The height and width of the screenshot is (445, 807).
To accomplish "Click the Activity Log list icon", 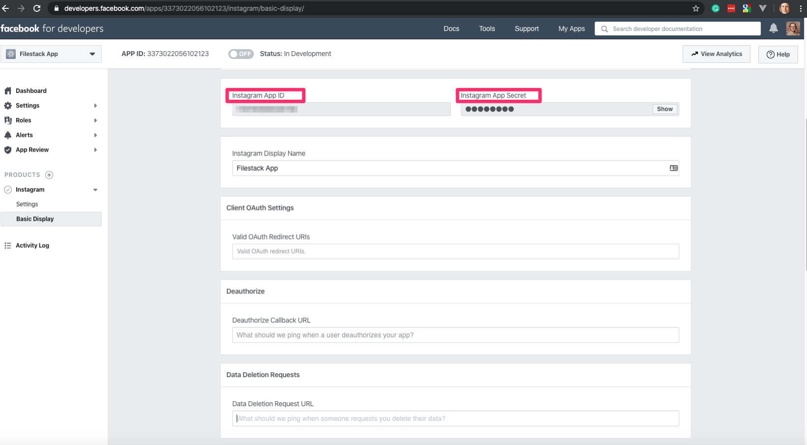I will (x=8, y=245).
